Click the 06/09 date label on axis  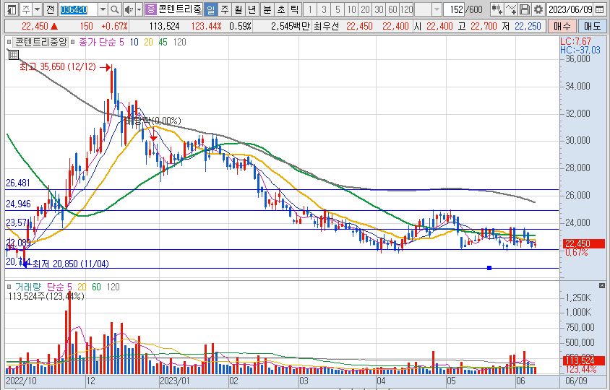(577, 381)
